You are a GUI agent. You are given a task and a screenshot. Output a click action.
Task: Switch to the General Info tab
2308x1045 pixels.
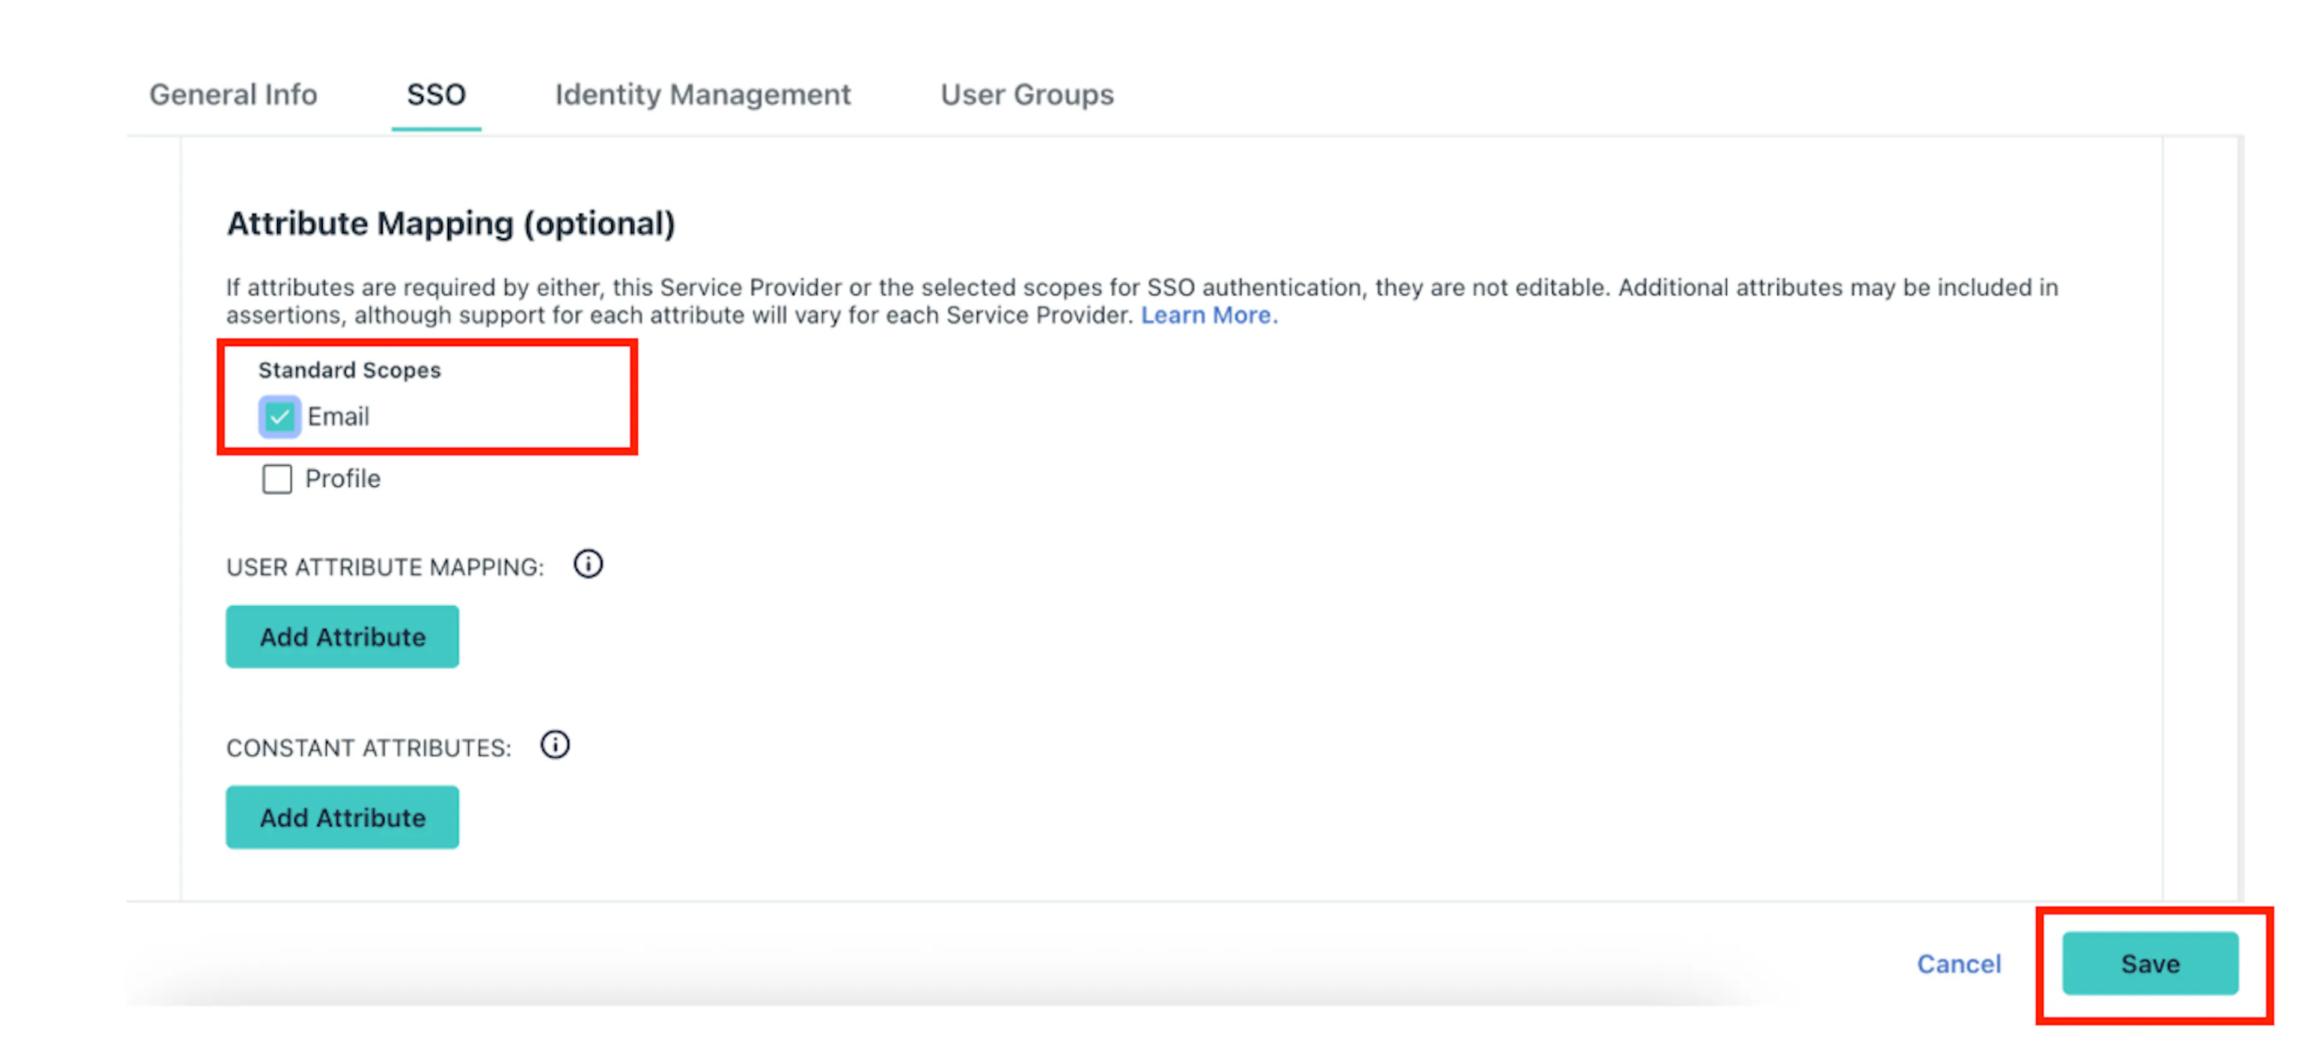[x=233, y=94]
